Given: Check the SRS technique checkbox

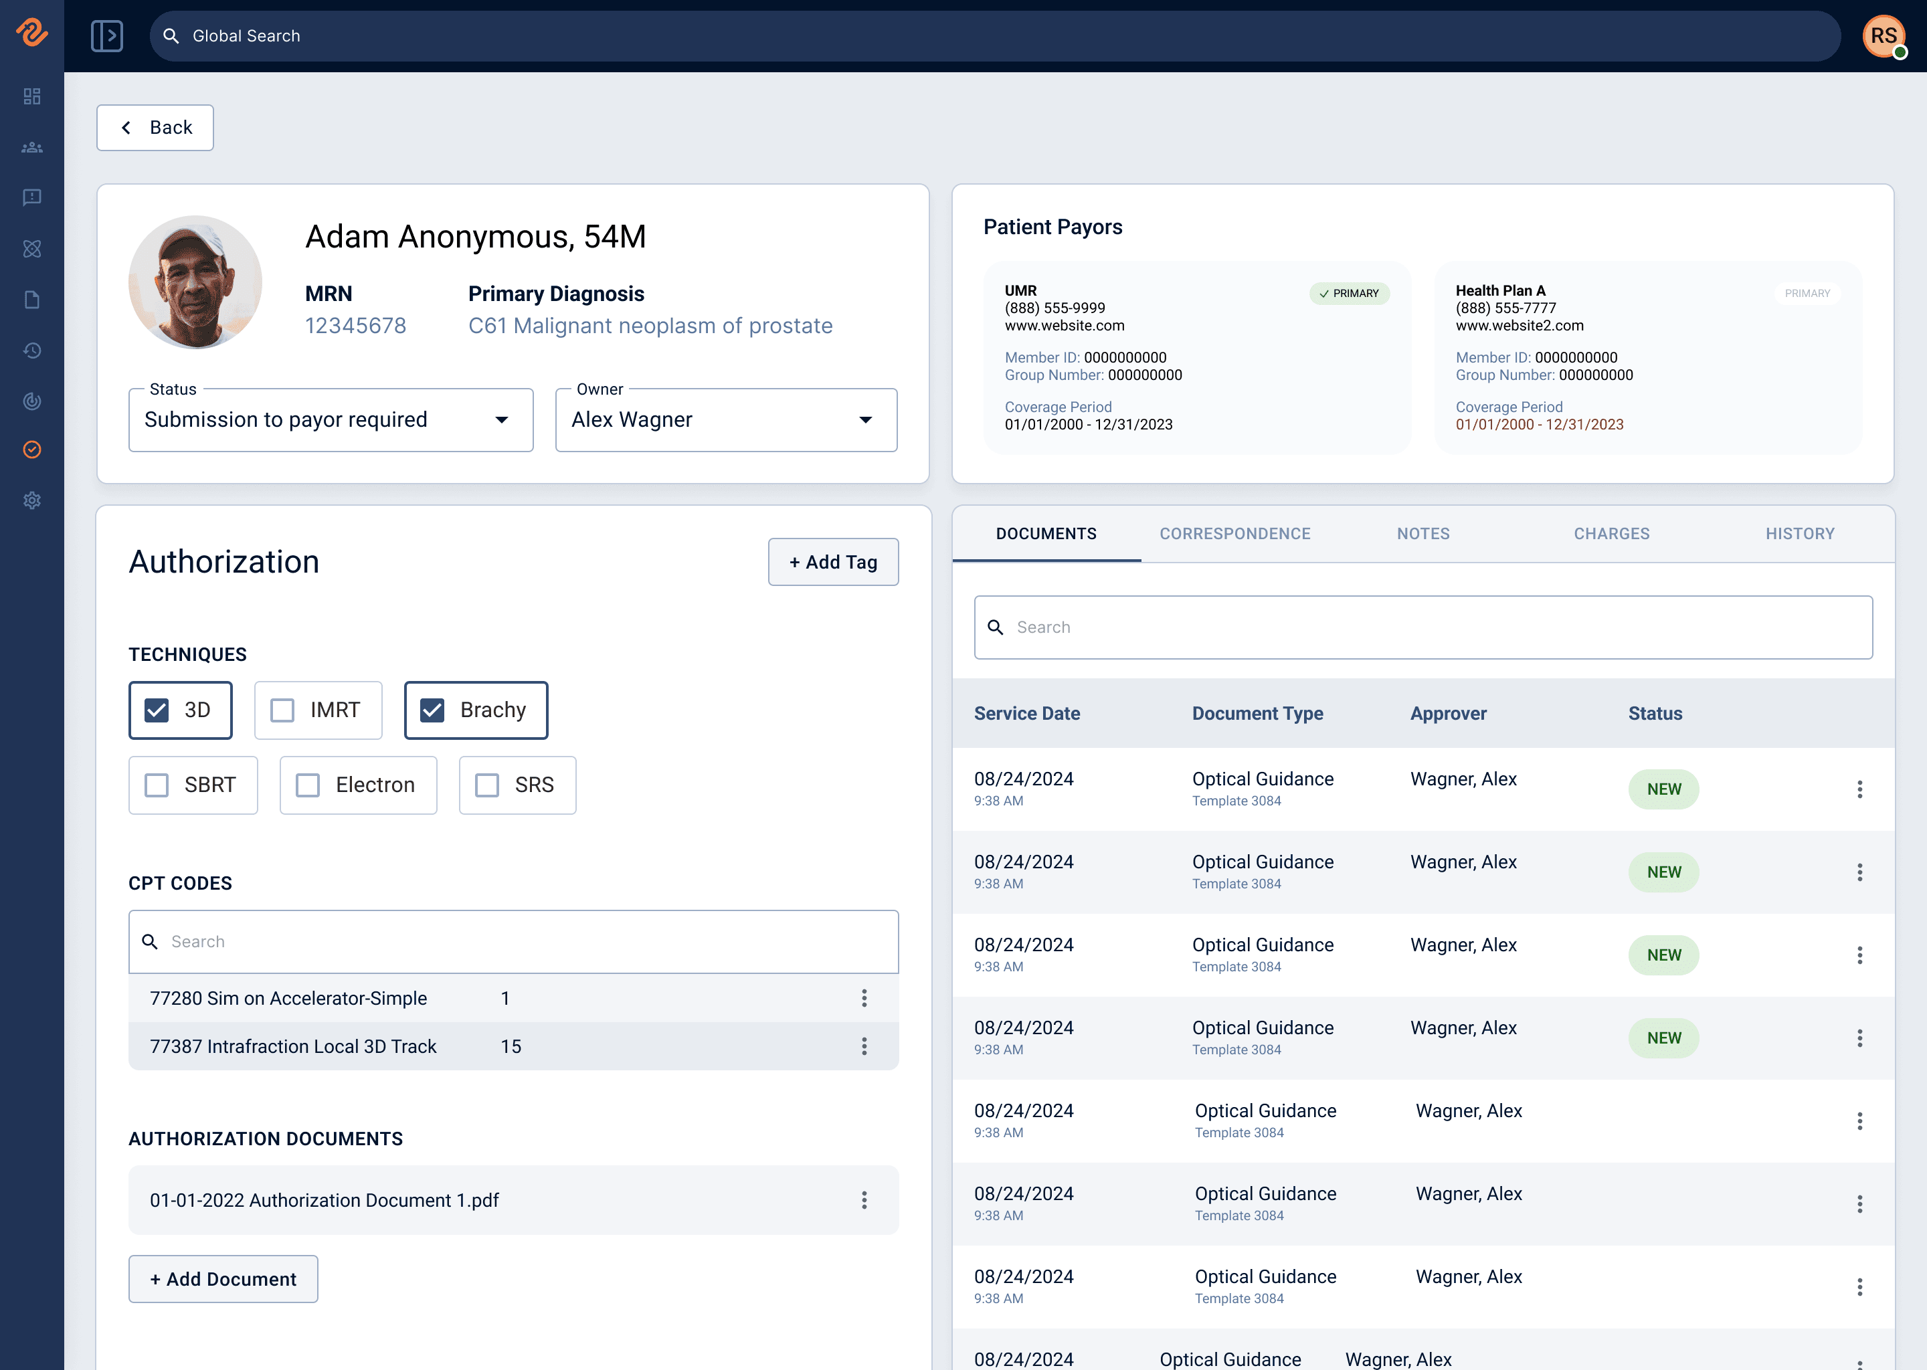Looking at the screenshot, I should point(487,785).
